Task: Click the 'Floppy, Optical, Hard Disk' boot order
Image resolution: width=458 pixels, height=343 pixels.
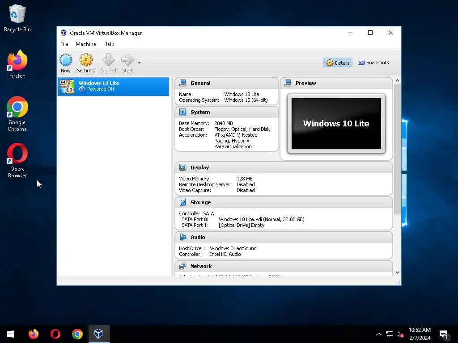Action: pyautogui.click(x=242, y=129)
